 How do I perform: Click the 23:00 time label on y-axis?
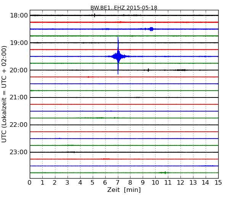(19, 152)
